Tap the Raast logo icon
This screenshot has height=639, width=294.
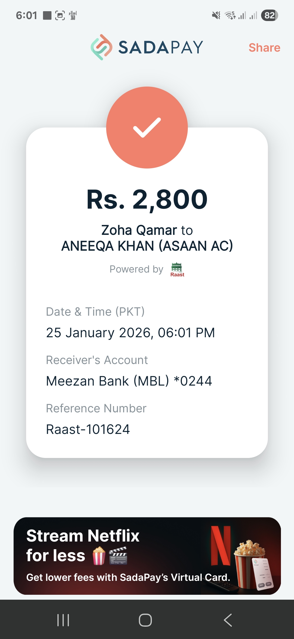177,270
